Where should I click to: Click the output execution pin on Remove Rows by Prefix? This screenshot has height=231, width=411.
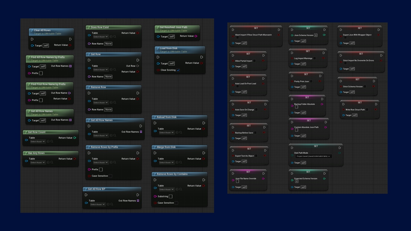pos(138,153)
